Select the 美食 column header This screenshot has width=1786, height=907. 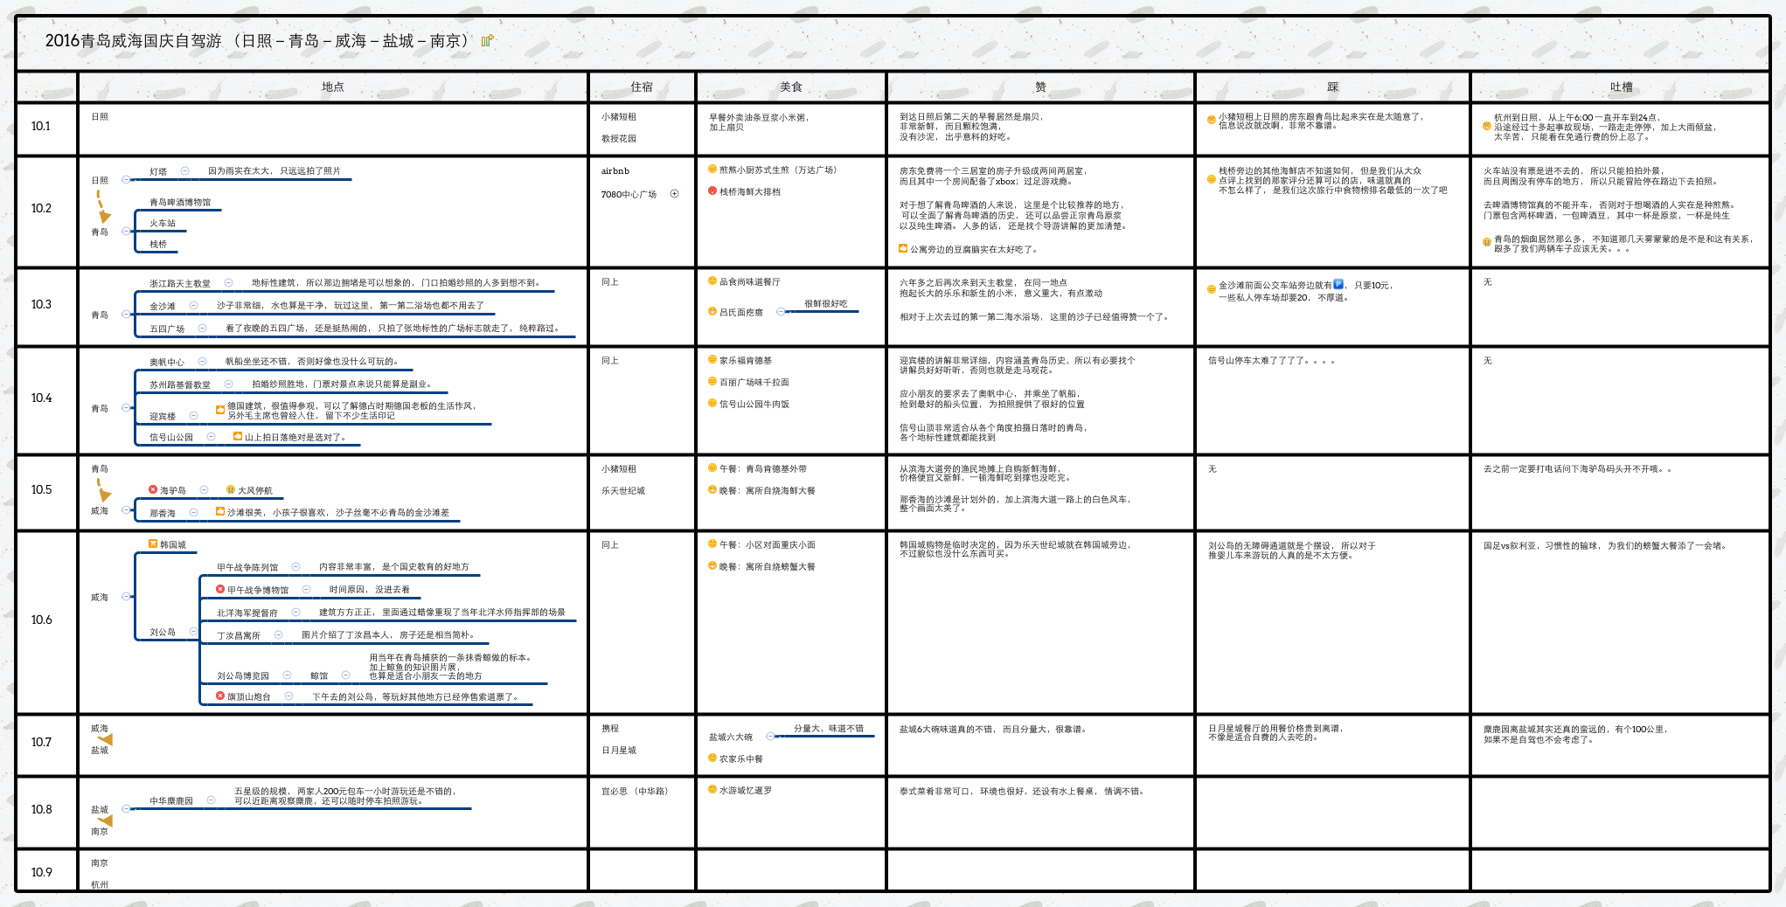[x=790, y=87]
